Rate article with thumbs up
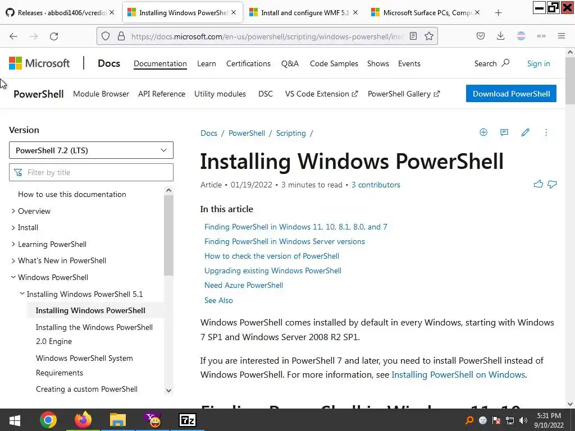 (x=539, y=184)
